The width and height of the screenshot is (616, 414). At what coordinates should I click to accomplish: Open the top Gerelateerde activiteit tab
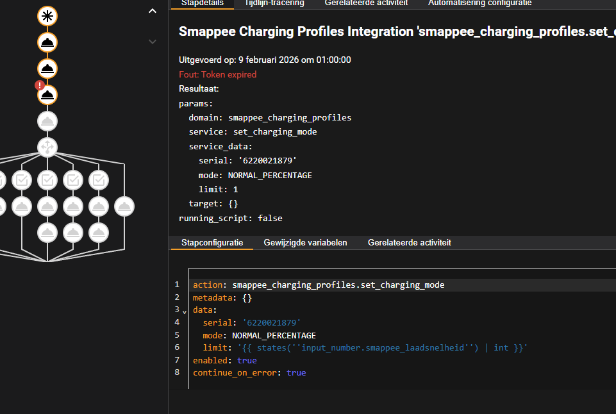[x=366, y=3]
